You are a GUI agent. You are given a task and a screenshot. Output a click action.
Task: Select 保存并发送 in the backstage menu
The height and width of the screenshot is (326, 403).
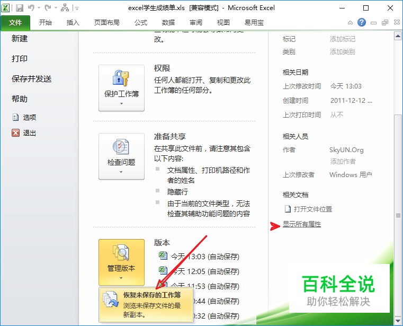[x=31, y=79]
